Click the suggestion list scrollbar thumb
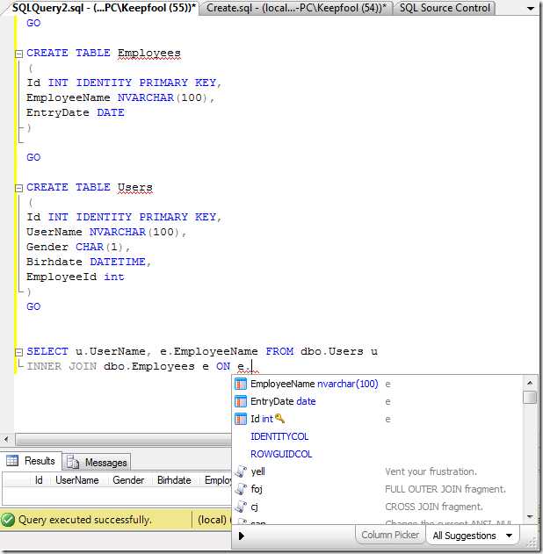 [530, 398]
